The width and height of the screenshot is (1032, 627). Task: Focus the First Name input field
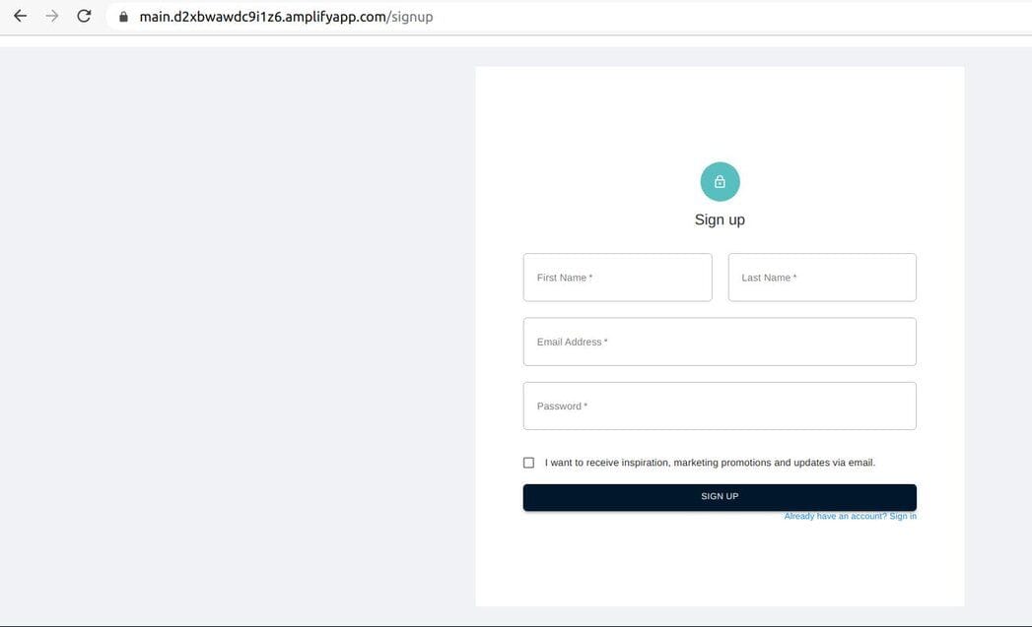(618, 277)
